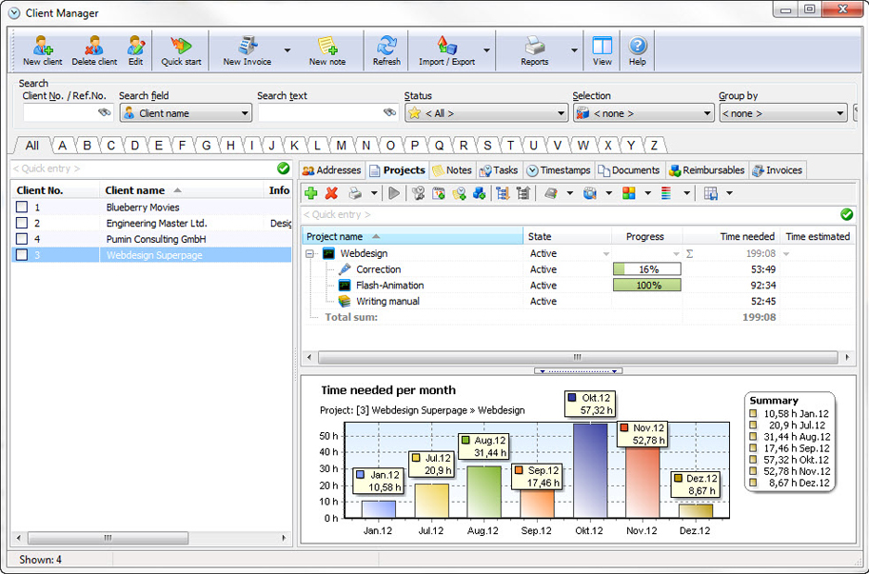Add a new project with the green plus icon

coord(310,193)
